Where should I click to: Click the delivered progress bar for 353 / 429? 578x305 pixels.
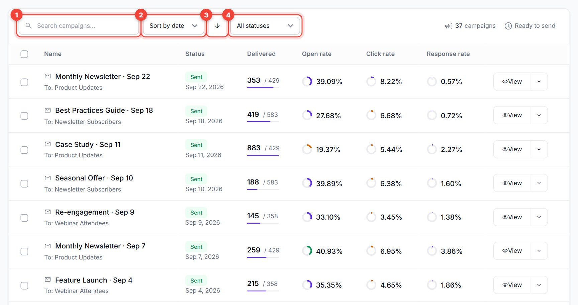coord(263,88)
